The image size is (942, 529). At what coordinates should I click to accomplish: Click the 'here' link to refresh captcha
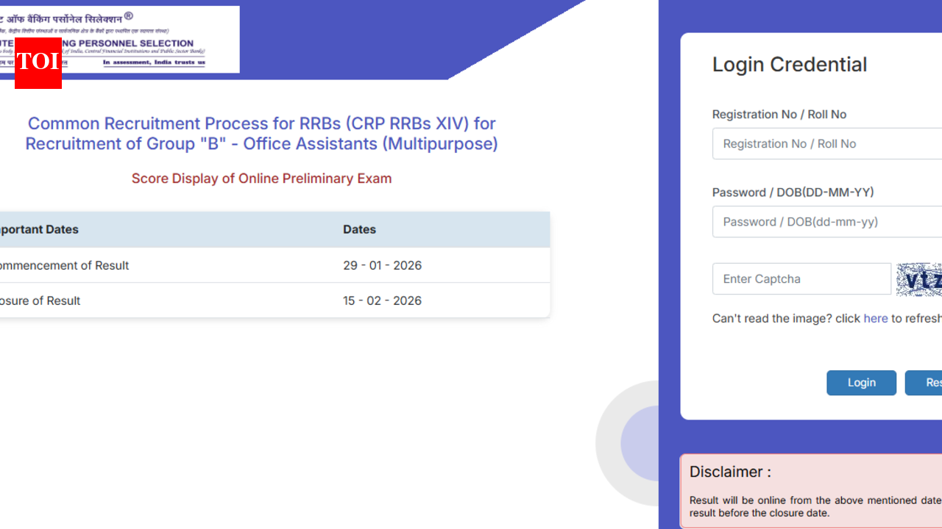tap(876, 318)
